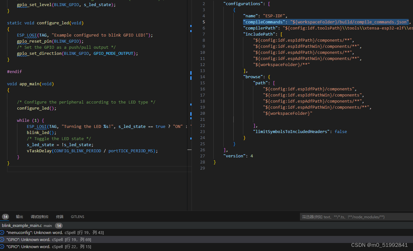Switch to the 终端 panel tab
Viewport: 413px width, 251px height.
click(59, 217)
